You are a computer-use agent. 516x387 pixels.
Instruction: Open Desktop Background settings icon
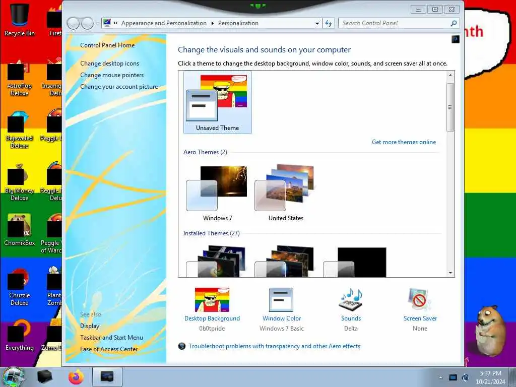click(212, 300)
